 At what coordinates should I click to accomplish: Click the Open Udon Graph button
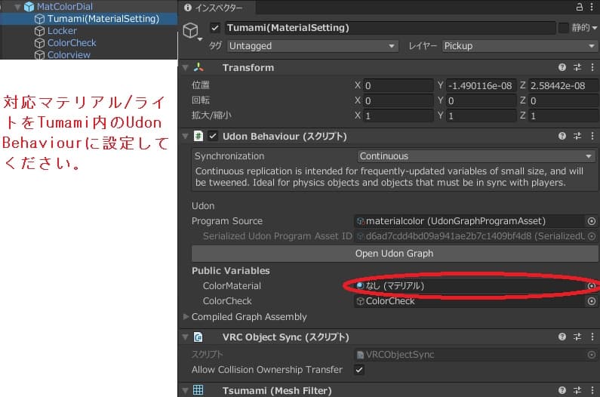click(394, 254)
